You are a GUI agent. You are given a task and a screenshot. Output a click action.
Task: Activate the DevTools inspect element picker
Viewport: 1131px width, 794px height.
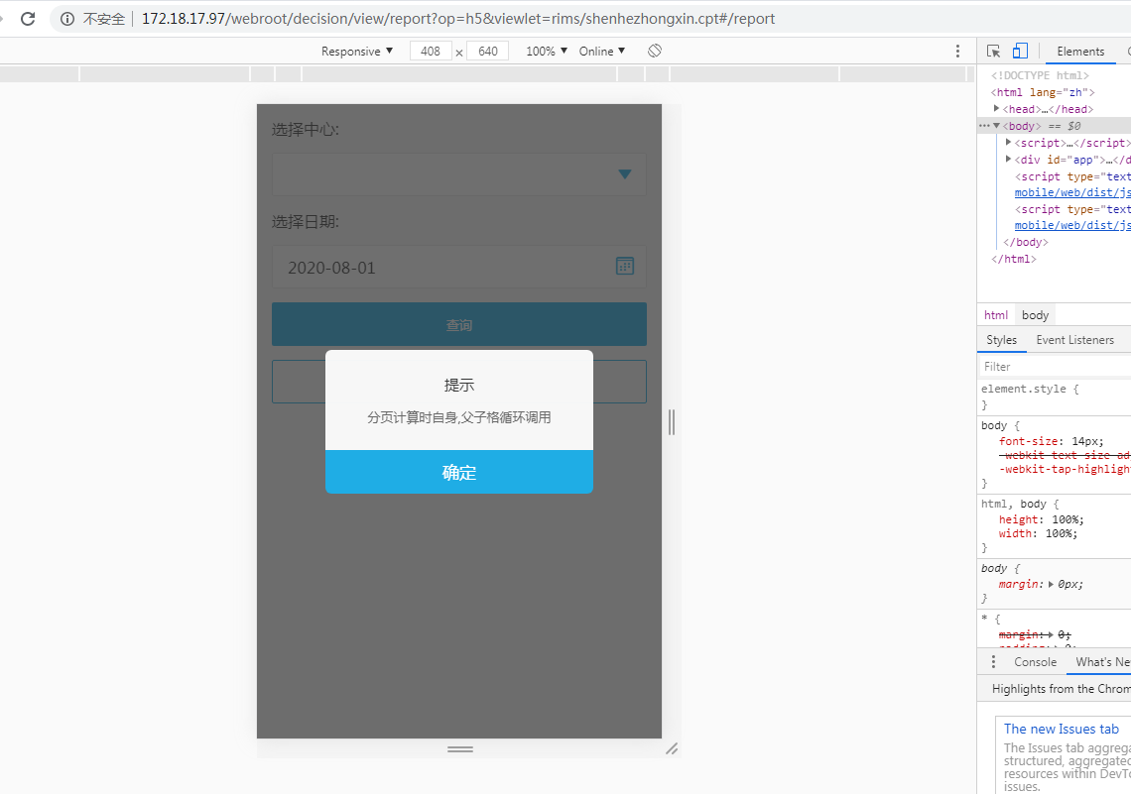point(993,52)
